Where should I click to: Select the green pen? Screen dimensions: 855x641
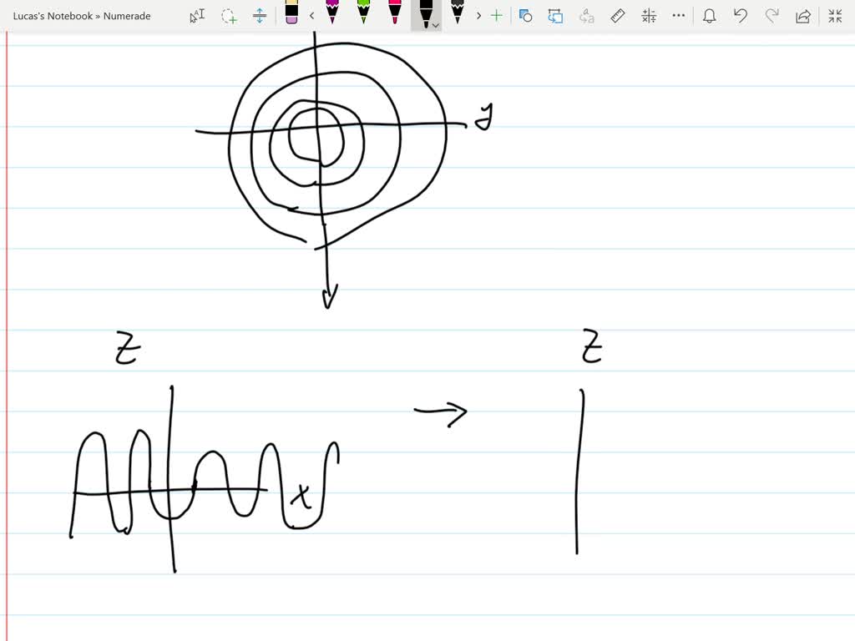[362, 15]
